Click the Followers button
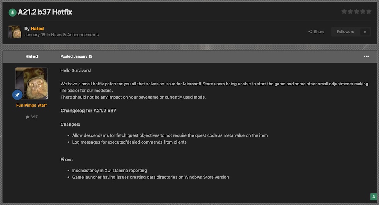This screenshot has width=379, height=205. [345, 32]
